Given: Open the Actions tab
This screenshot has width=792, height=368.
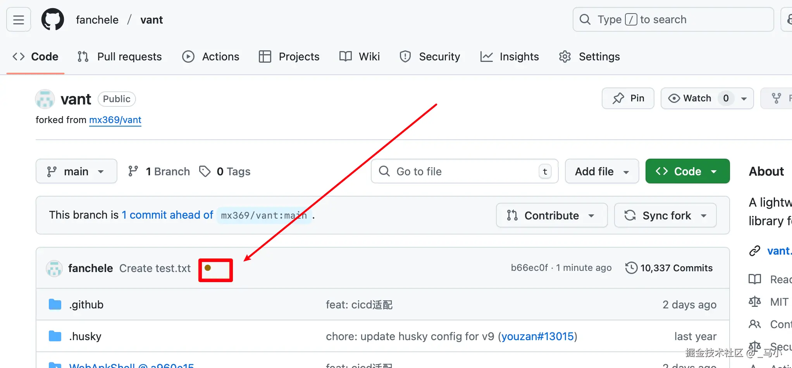Looking at the screenshot, I should click(211, 56).
